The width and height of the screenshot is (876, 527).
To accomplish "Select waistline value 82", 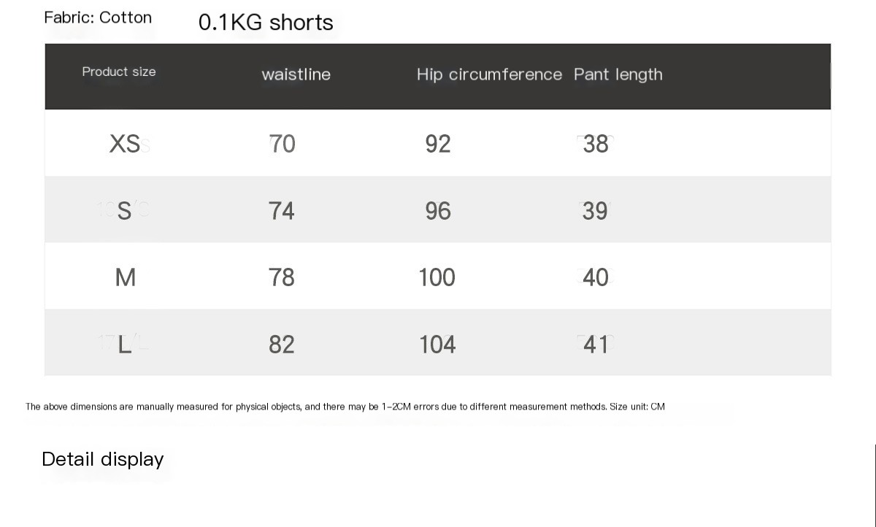I will 282,345.
